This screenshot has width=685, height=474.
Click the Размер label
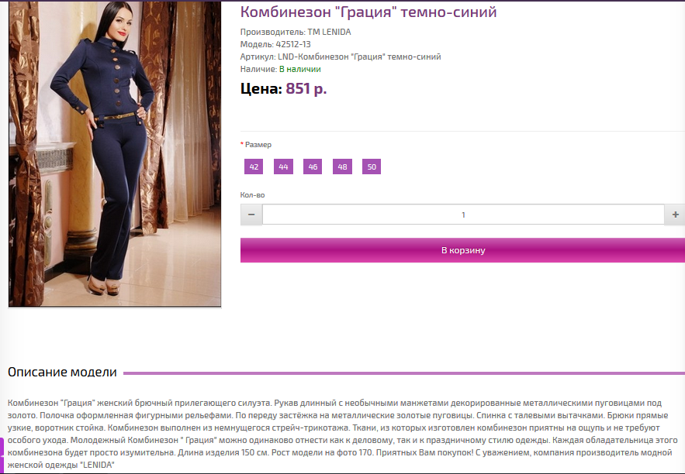[x=258, y=144]
